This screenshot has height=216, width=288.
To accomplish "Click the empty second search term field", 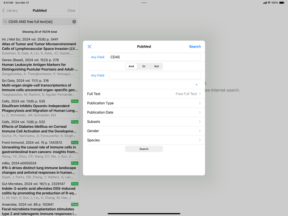I will tap(155, 76).
